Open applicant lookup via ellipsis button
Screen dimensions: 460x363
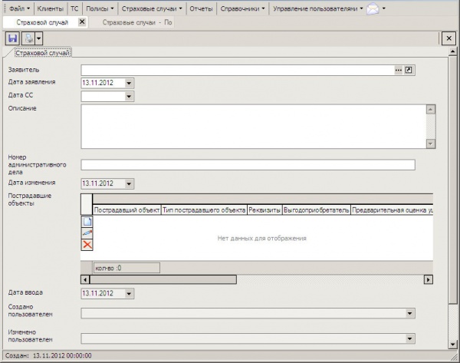pyautogui.click(x=398, y=70)
